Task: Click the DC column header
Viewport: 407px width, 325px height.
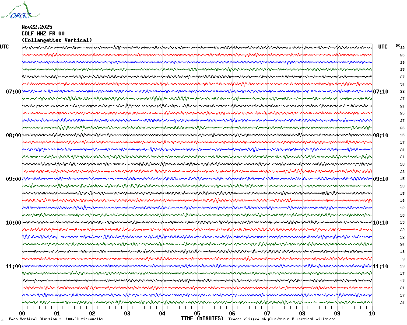Action: click(x=398, y=45)
